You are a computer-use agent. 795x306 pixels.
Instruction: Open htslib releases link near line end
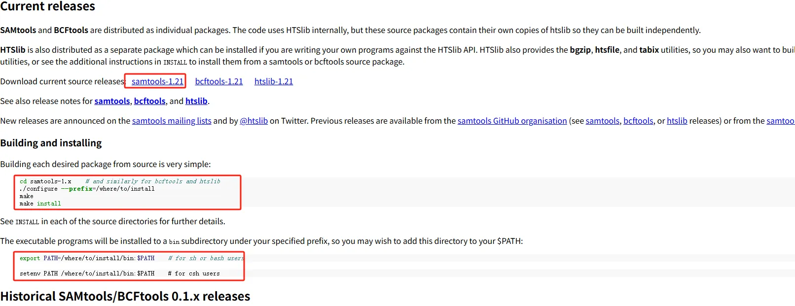(x=677, y=121)
